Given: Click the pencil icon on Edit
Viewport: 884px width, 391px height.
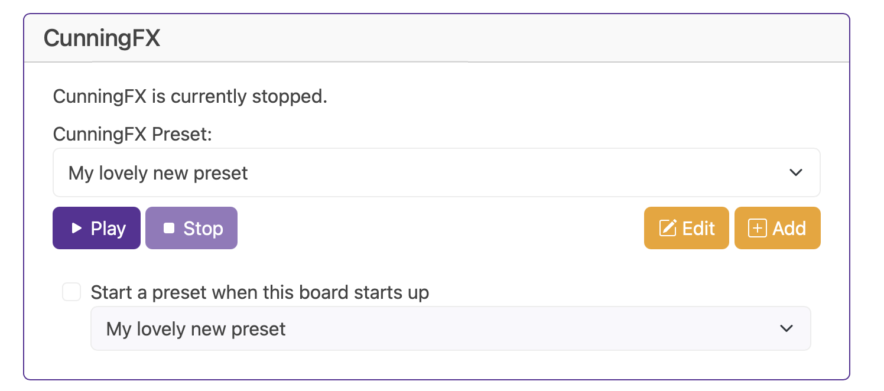Looking at the screenshot, I should [x=668, y=228].
